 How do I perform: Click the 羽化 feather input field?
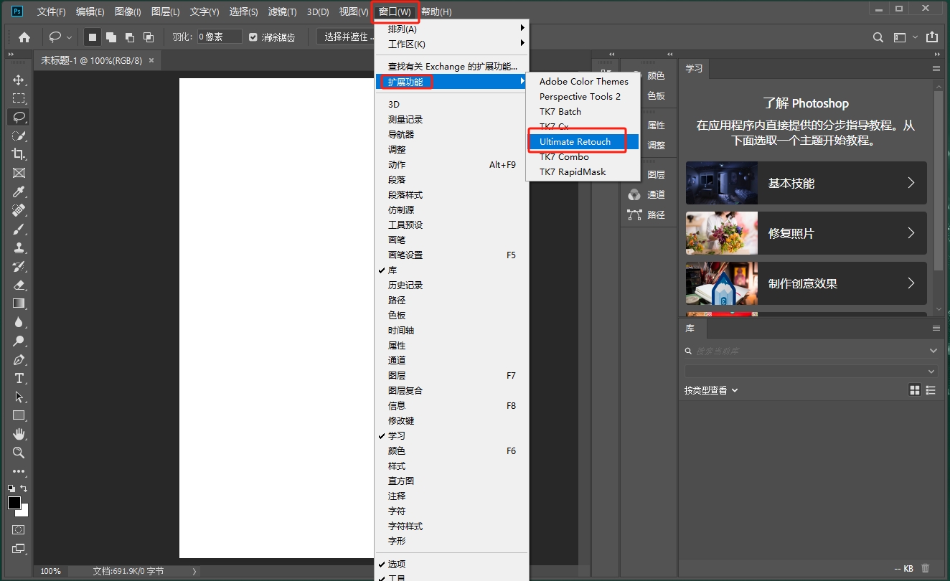click(x=218, y=37)
